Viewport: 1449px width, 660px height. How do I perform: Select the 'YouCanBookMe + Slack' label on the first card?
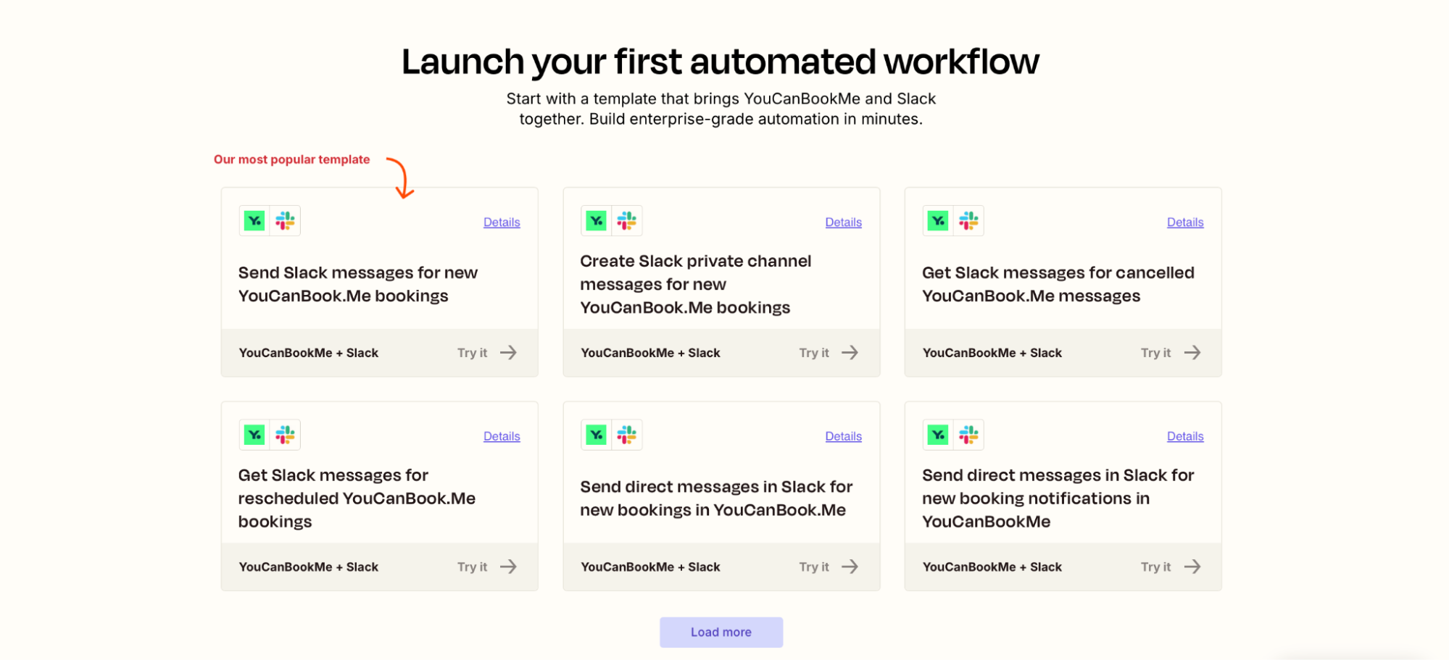point(308,353)
